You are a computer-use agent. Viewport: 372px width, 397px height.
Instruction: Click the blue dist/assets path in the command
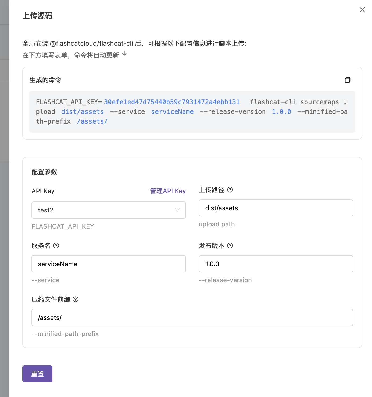pyautogui.click(x=83, y=112)
